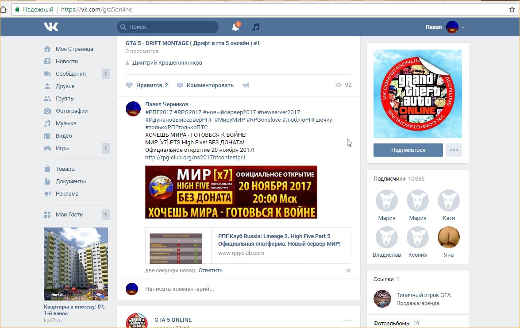Screen dimensions: 520x328
Task: Click GTA 5 ONLINE post author name
Action: click(x=173, y=320)
